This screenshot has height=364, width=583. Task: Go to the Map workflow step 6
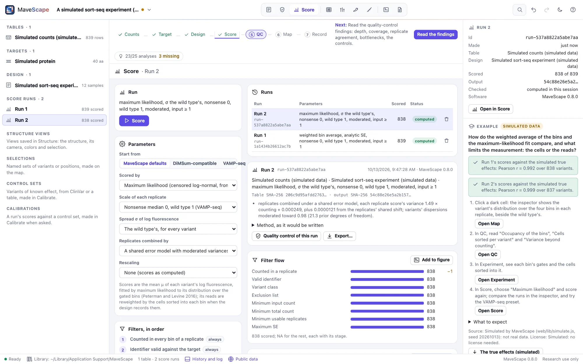pos(284,34)
